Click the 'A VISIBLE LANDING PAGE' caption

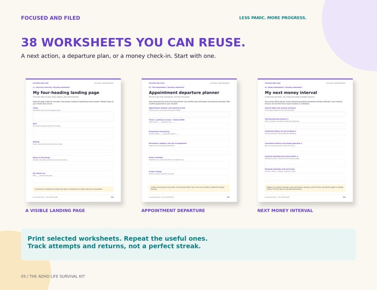coord(55,210)
